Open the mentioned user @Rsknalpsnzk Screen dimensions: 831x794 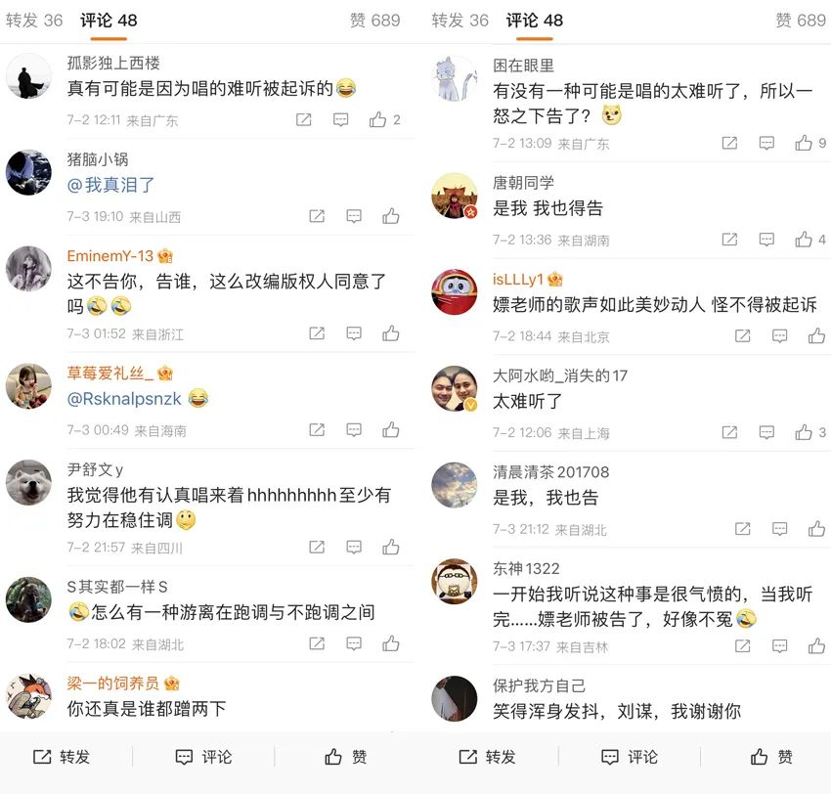click(124, 399)
